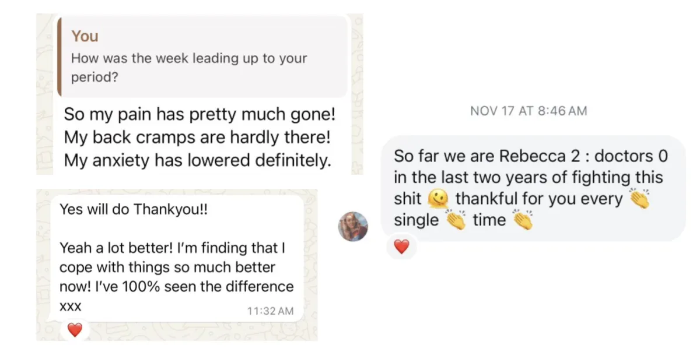
Task: Click the "NOV 17 AT 8:46 AM" timestamp
Action: click(x=528, y=111)
